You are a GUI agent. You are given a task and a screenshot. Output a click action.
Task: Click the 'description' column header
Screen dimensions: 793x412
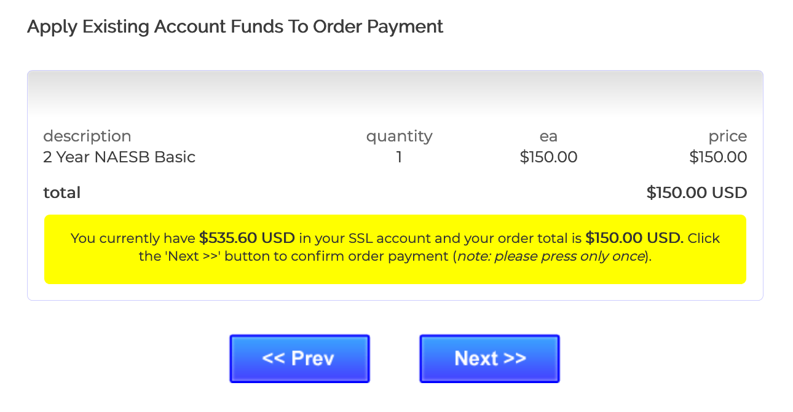(x=87, y=136)
